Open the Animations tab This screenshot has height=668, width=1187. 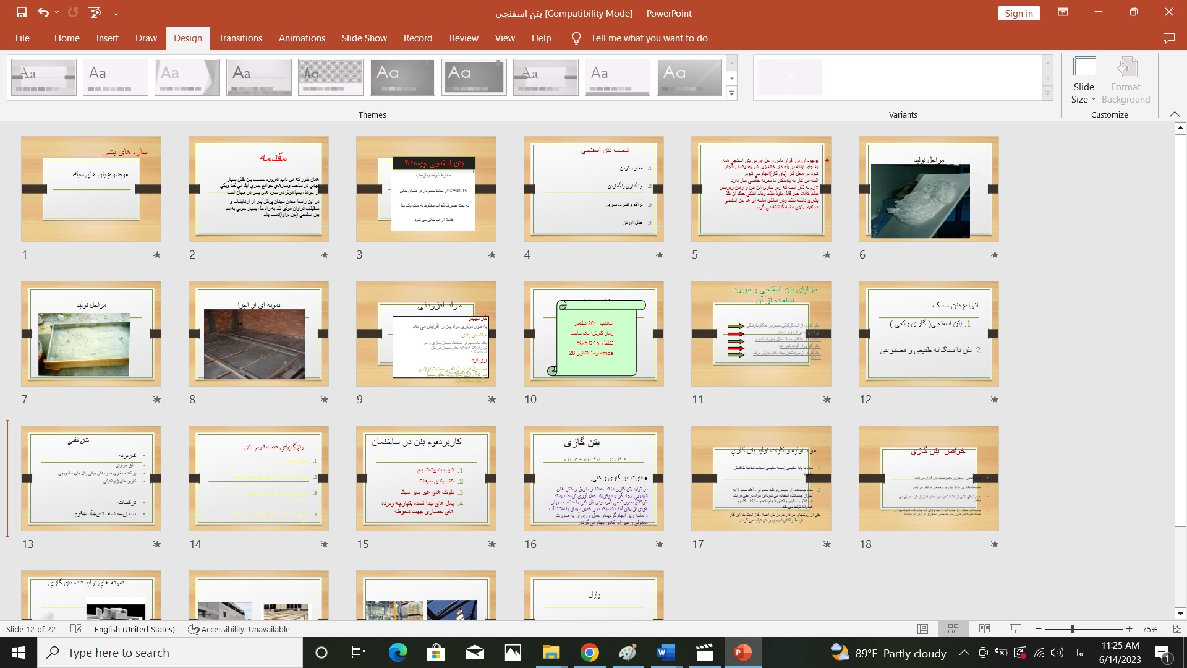pos(302,38)
